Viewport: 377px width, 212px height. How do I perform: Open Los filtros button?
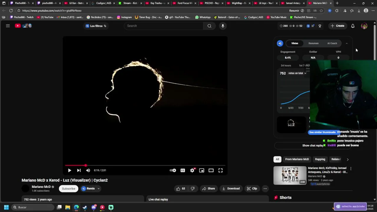click(96, 26)
